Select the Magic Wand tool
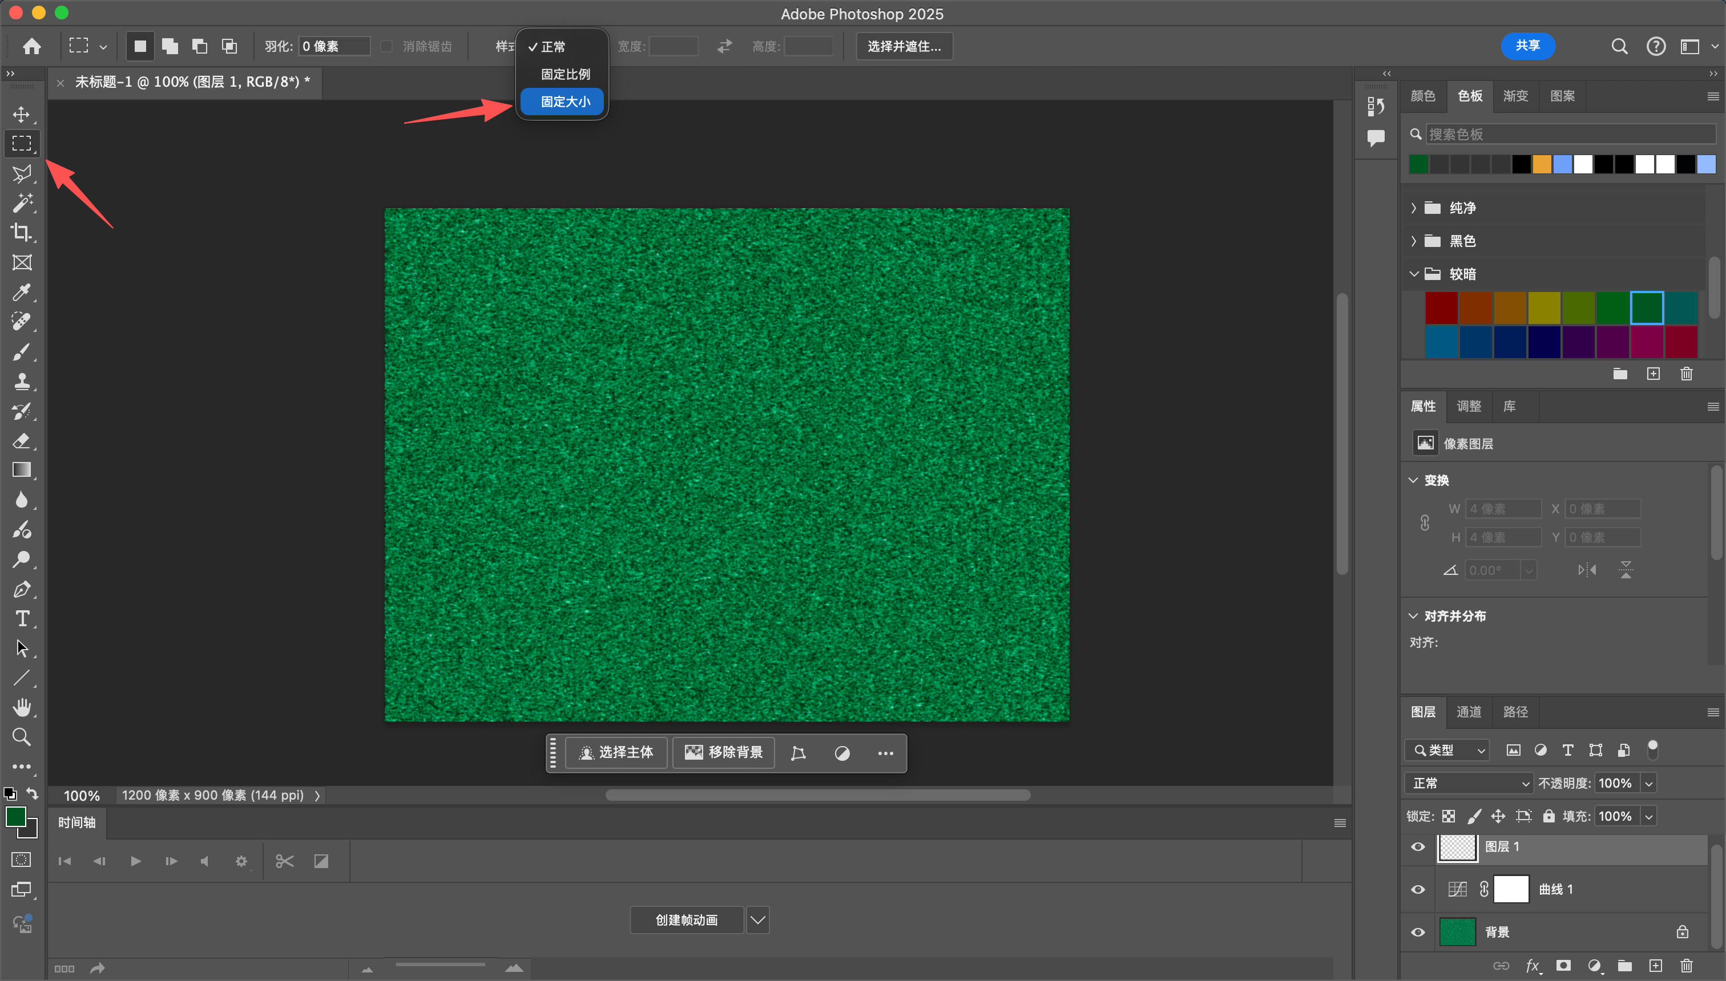The width and height of the screenshot is (1726, 981). pos(22,203)
